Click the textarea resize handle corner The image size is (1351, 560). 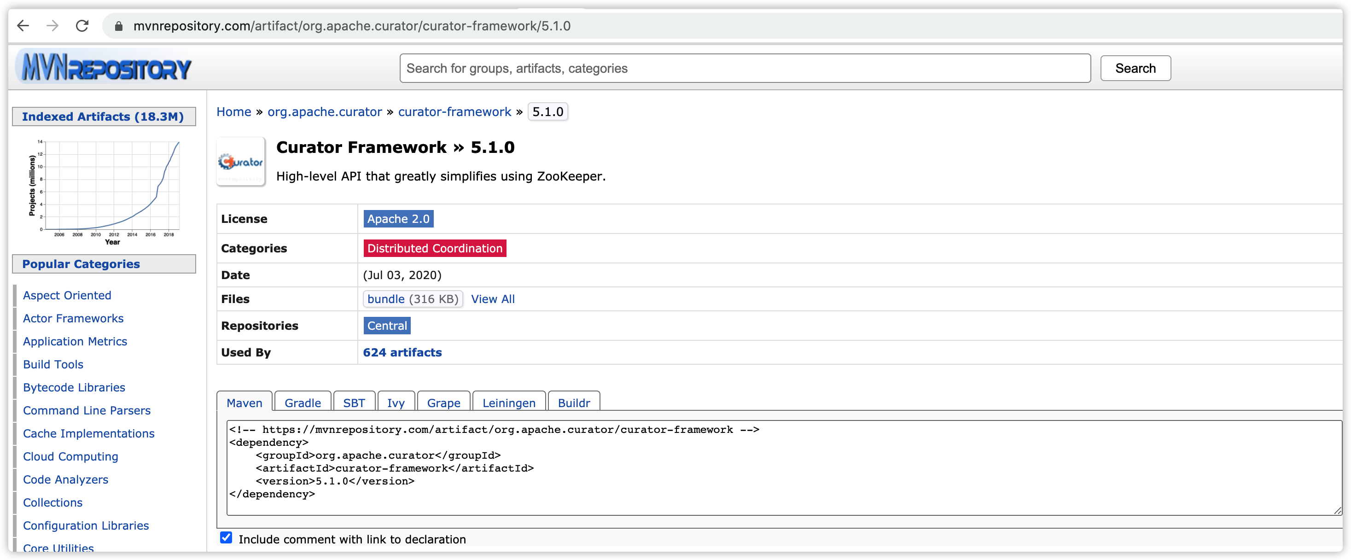pos(1337,511)
